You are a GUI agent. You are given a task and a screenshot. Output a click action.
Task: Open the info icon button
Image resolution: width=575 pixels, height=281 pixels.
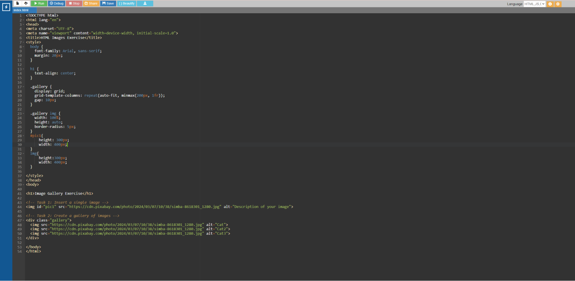pos(550,4)
